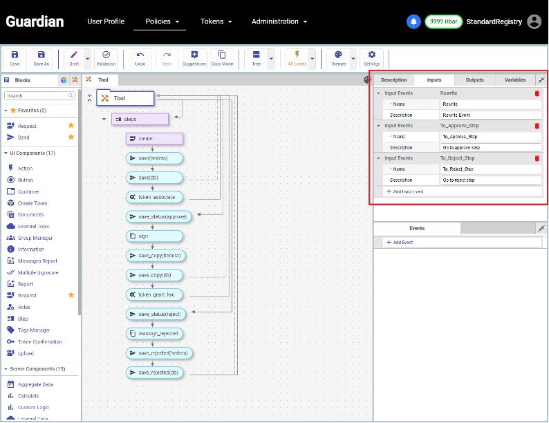Toggle favorite star on Request under UI Components
The width and height of the screenshot is (549, 423).
[x=71, y=295]
